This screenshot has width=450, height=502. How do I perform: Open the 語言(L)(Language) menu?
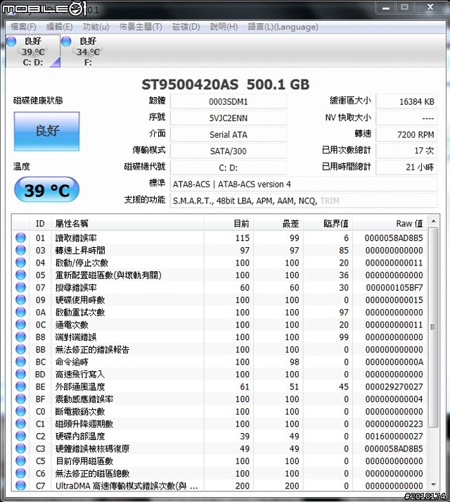pyautogui.click(x=283, y=27)
